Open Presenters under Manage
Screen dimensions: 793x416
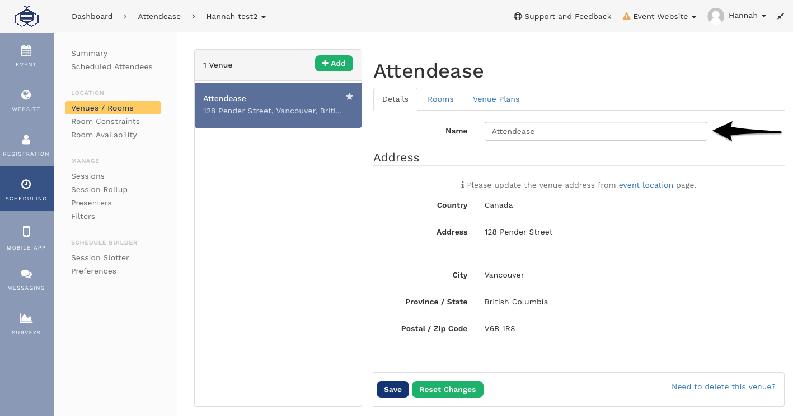[92, 203]
